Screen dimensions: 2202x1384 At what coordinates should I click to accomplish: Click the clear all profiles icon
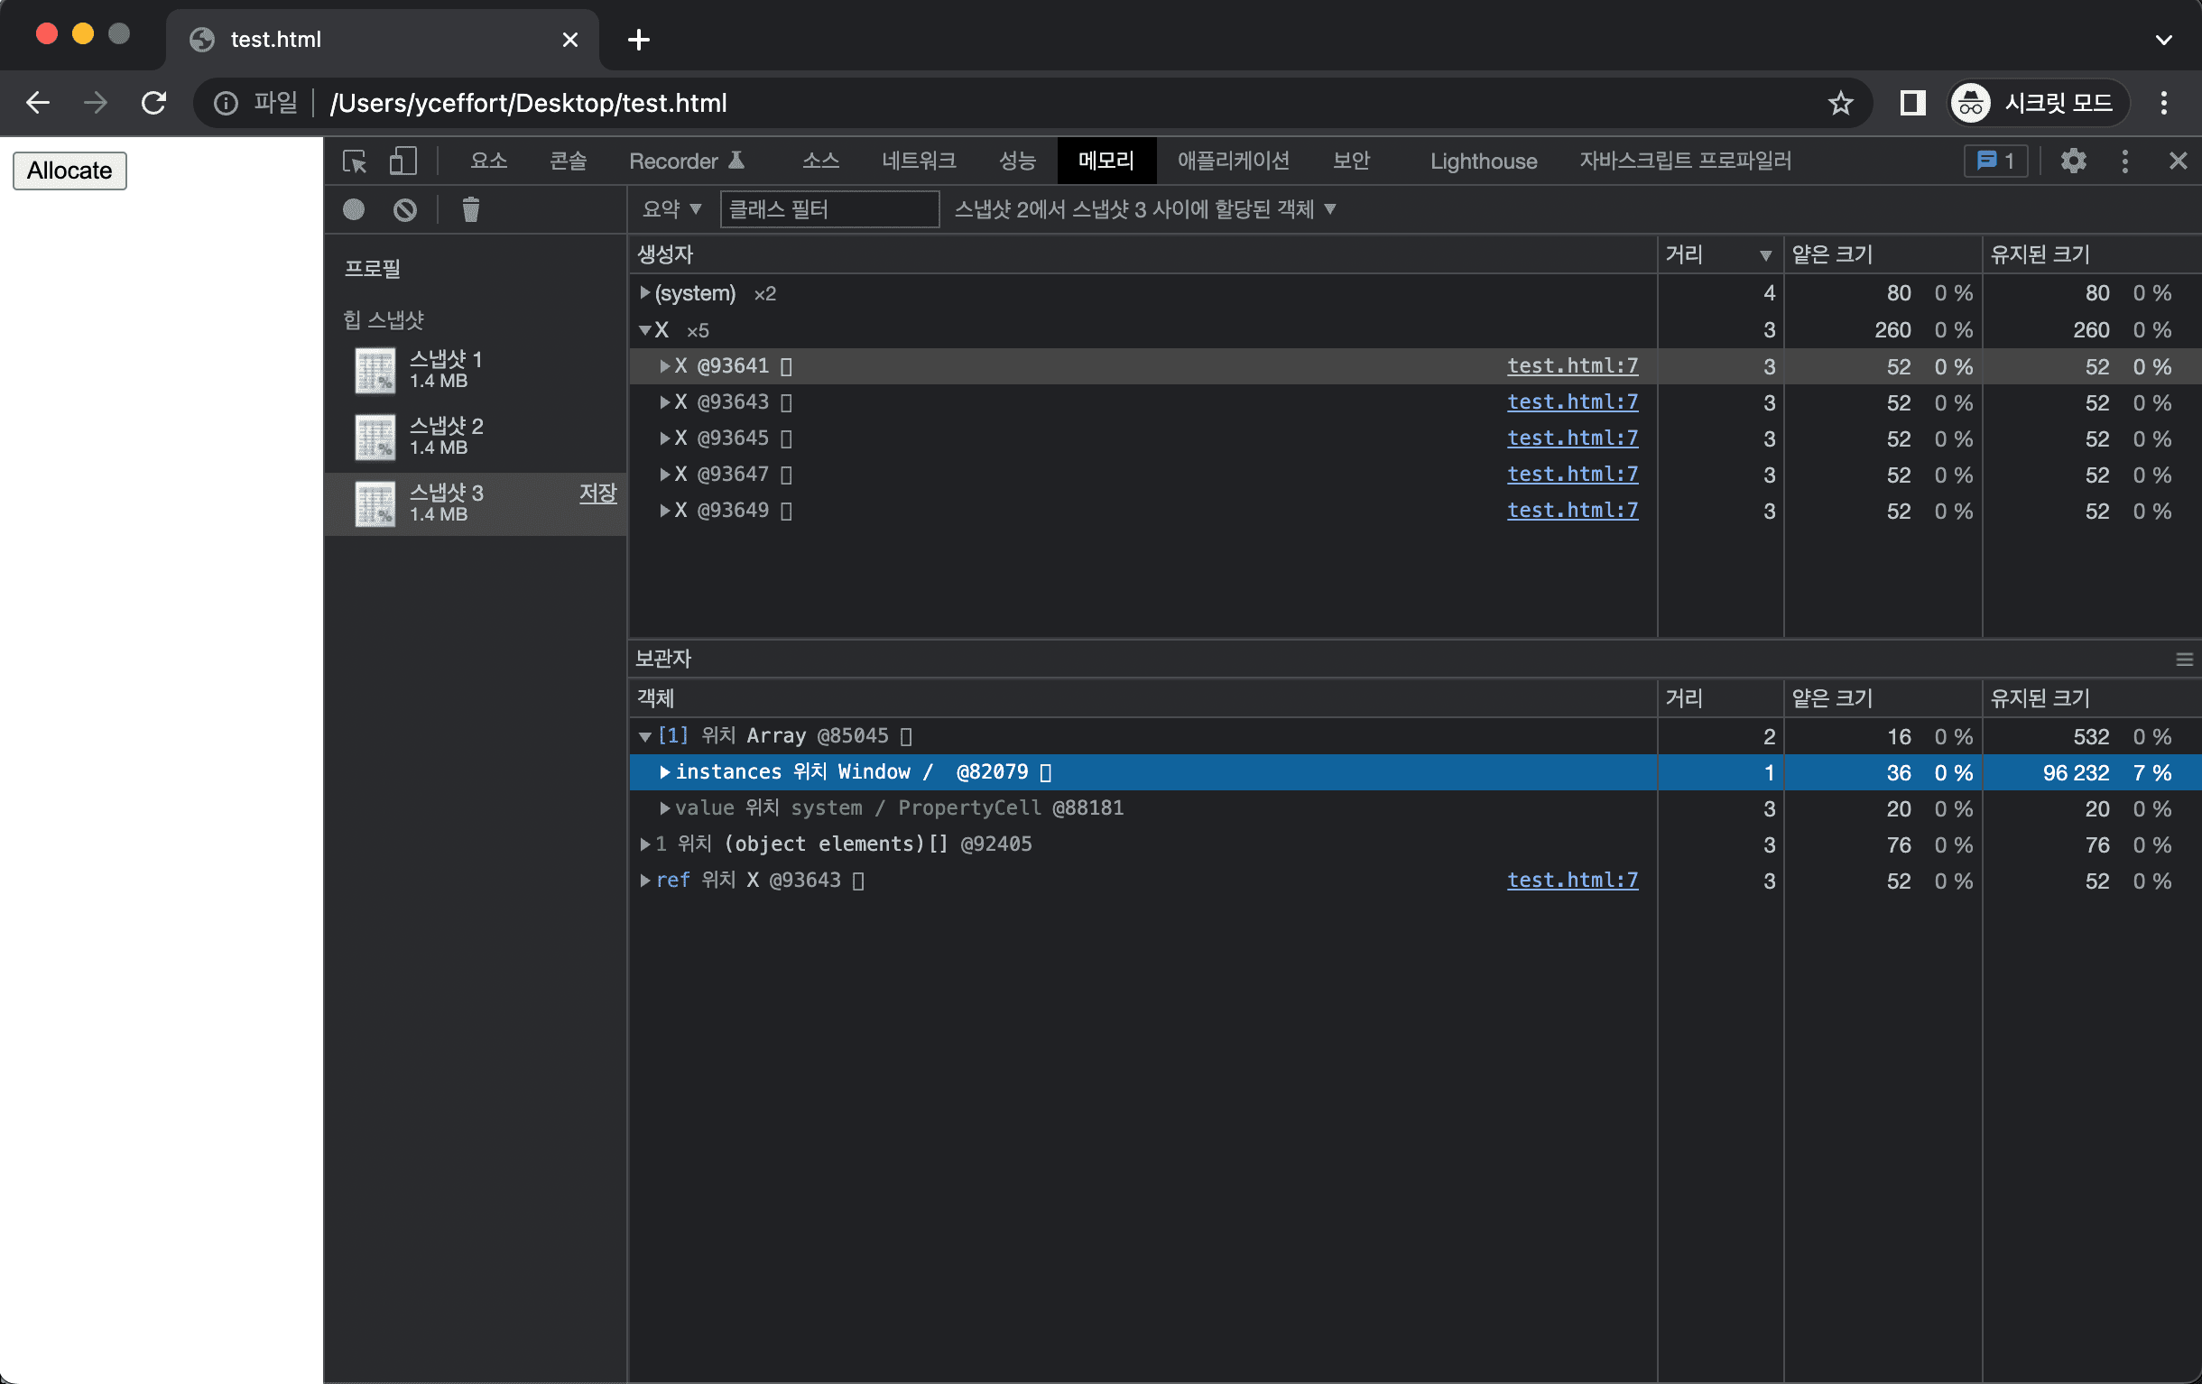405,209
